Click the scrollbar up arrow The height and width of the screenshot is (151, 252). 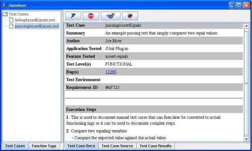246,26
